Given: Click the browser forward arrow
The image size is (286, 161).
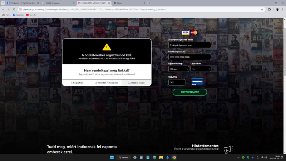Looking at the screenshot, I should pyautogui.click(x=9, y=9).
